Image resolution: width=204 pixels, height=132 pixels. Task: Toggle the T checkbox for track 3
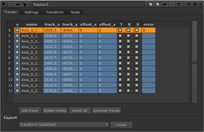tap(120, 41)
